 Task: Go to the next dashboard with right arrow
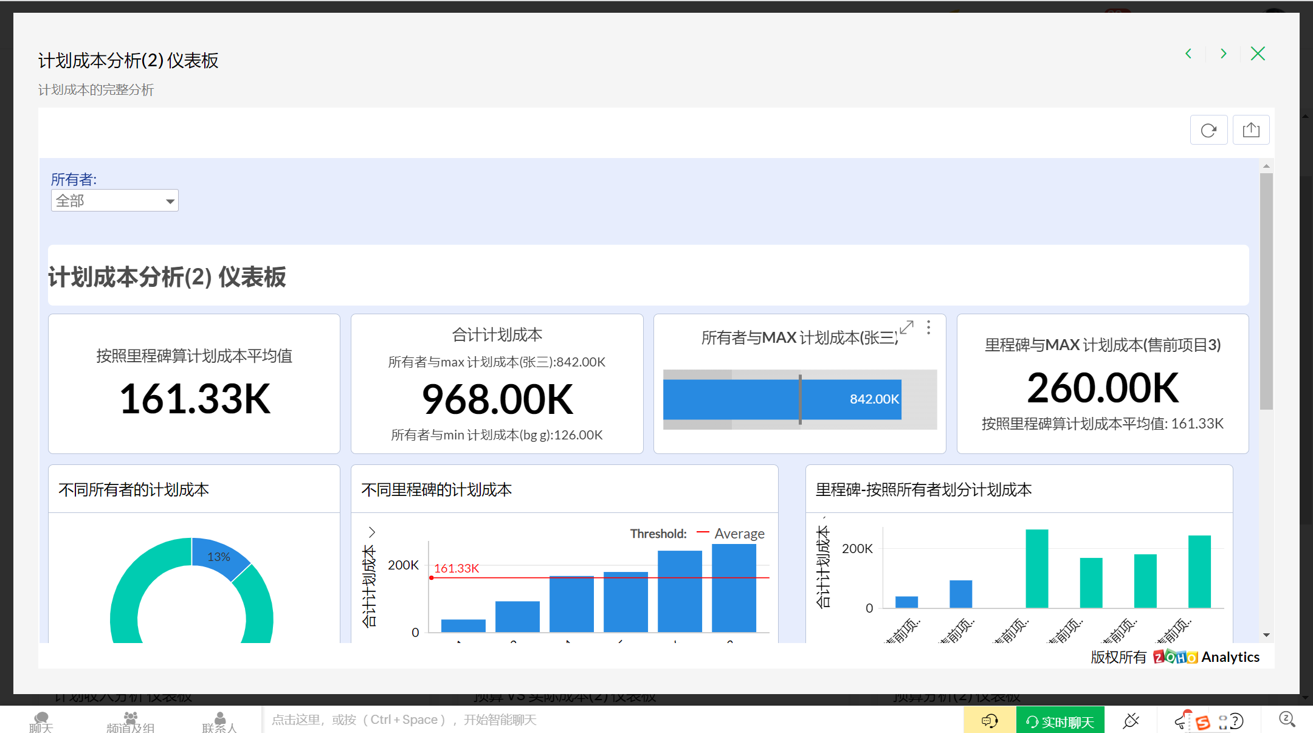1223,53
